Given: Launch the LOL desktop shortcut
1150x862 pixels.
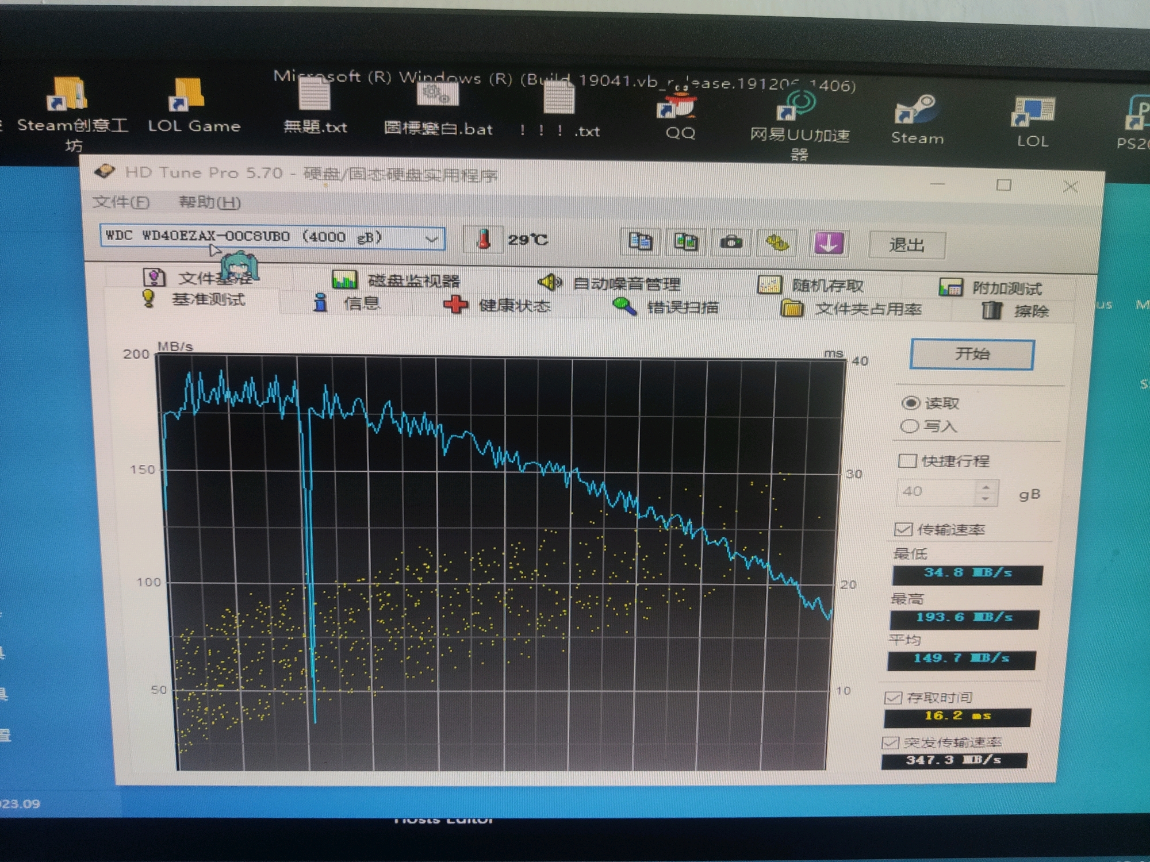Looking at the screenshot, I should click(x=1032, y=122).
